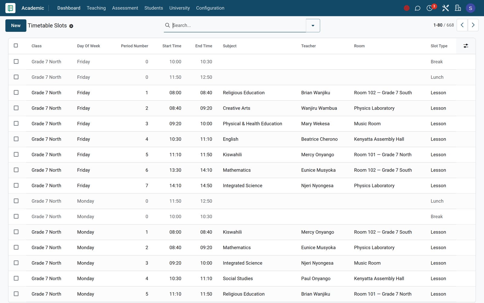Open the Configuration menu
This screenshot has height=303, width=484.
(x=210, y=8)
